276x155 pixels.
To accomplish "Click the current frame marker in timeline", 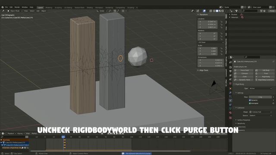I will [x=63, y=137].
